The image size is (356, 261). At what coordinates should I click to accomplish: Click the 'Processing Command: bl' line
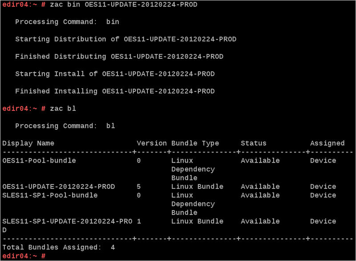[65, 126]
